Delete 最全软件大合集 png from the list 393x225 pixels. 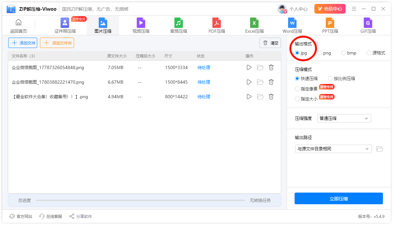[271, 97]
